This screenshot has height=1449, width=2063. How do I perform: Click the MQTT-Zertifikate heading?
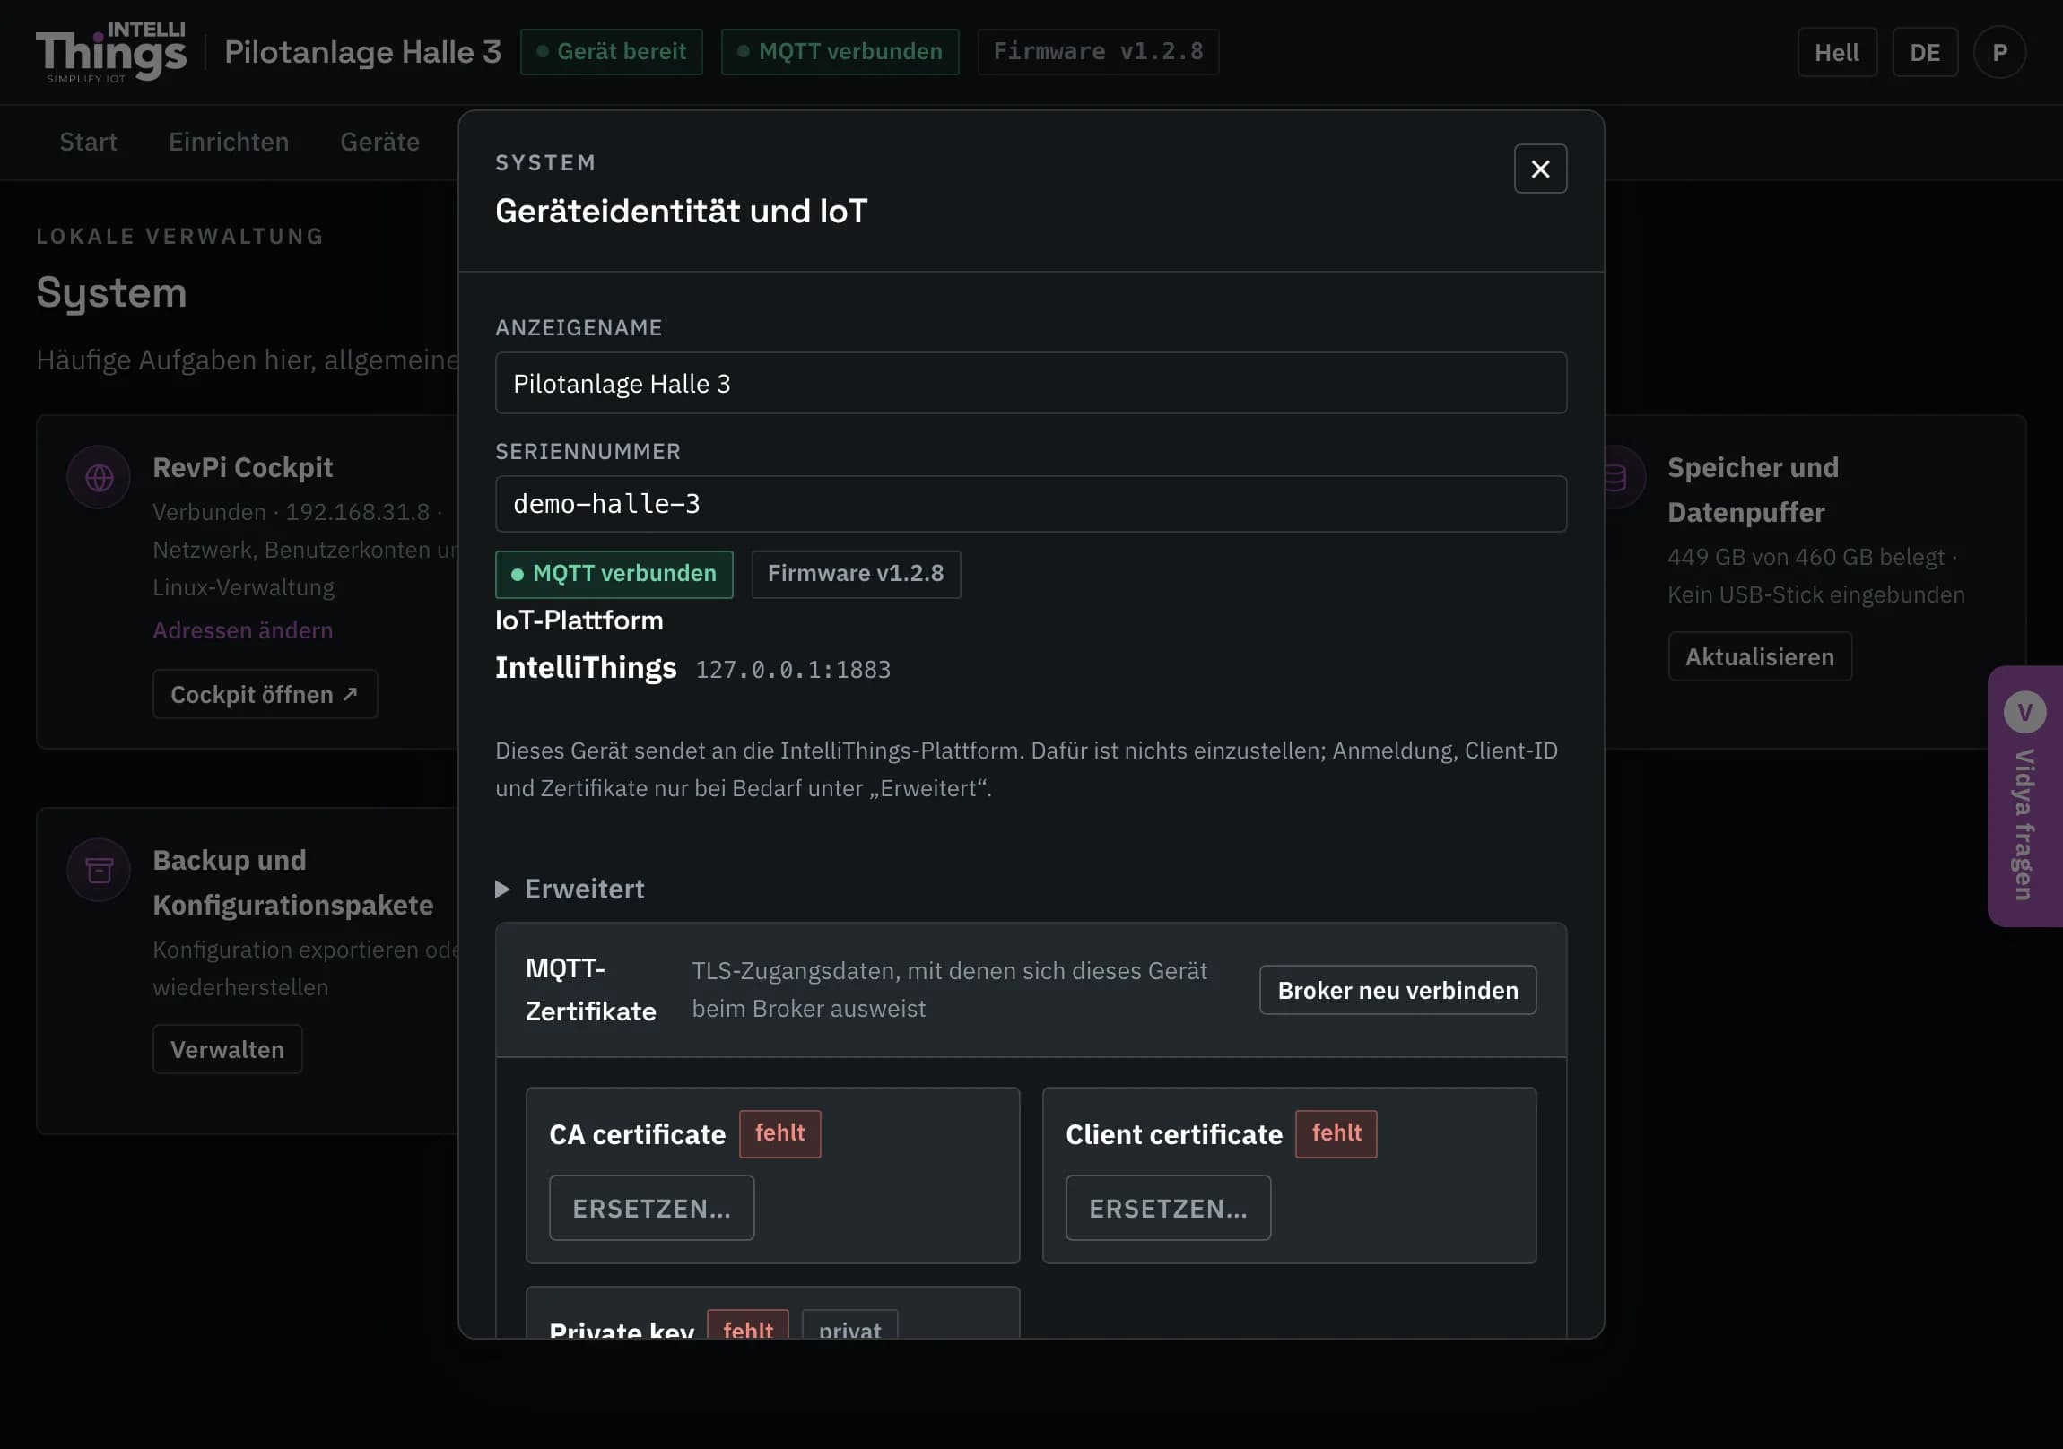coord(590,990)
